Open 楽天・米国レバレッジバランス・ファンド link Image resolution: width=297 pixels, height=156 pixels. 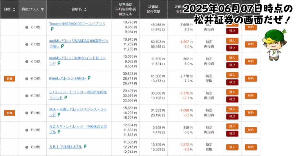point(78,112)
